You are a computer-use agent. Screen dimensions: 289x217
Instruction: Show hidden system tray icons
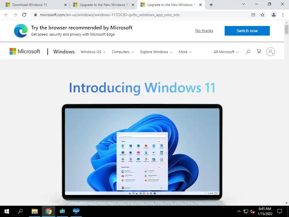tap(239, 211)
